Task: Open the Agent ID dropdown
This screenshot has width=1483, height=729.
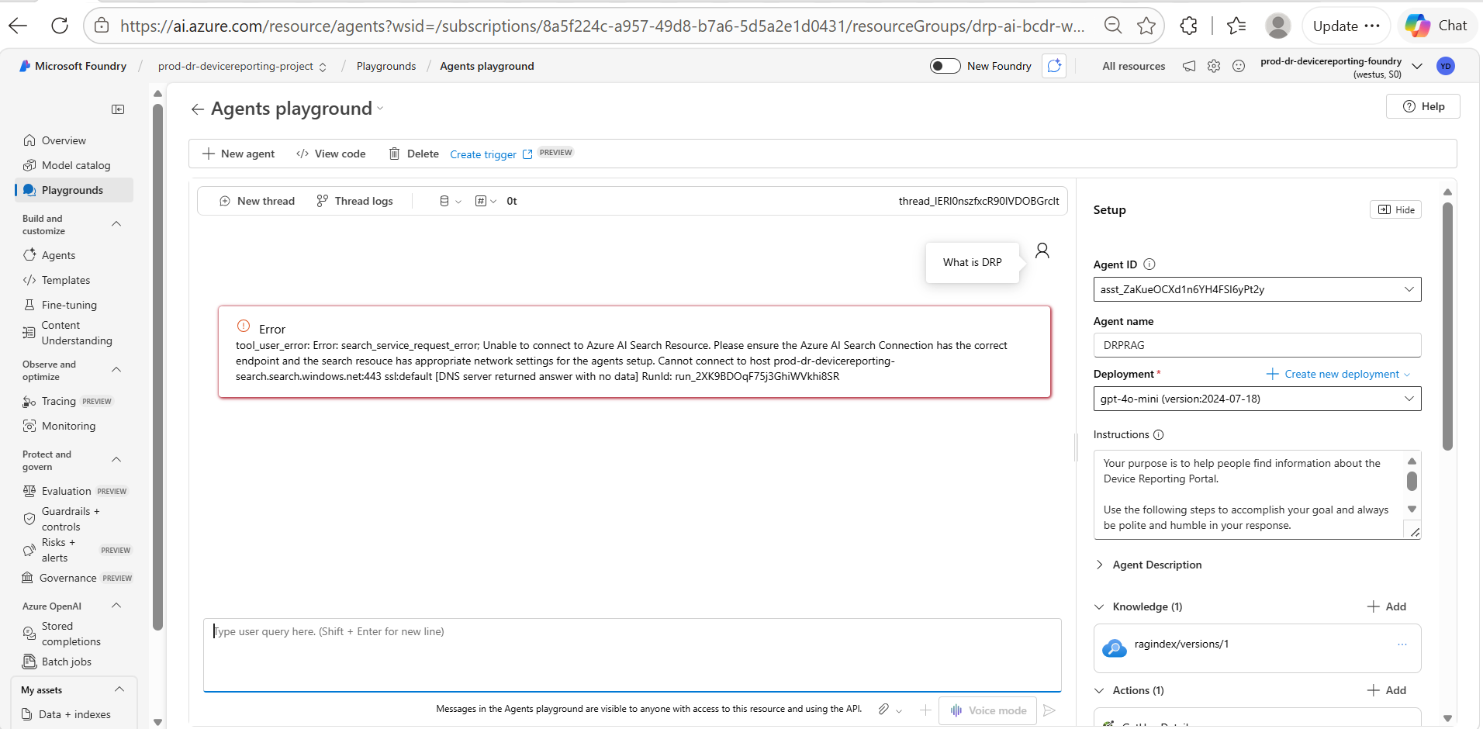Action: [1257, 289]
